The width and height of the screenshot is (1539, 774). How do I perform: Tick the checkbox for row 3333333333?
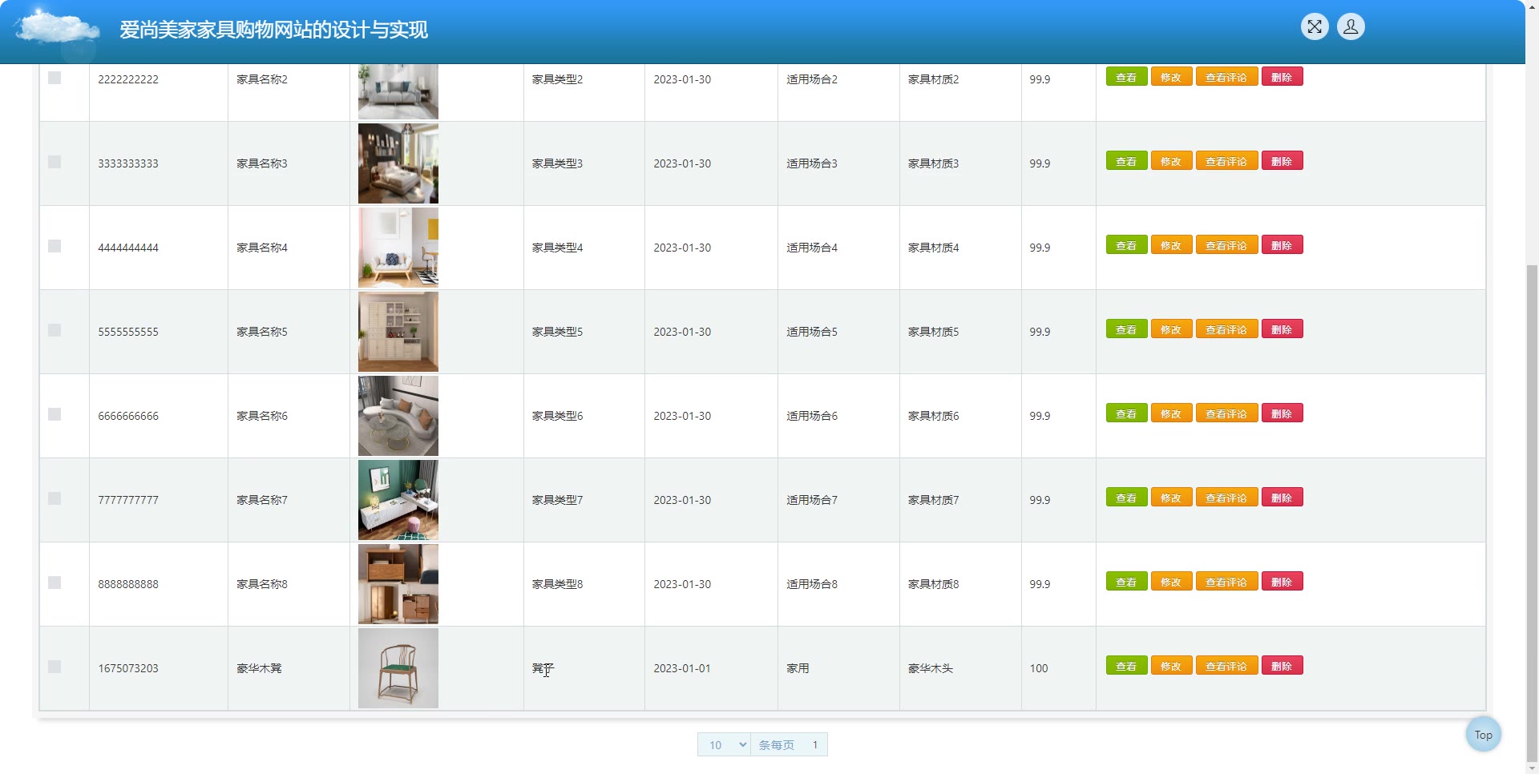pos(55,162)
